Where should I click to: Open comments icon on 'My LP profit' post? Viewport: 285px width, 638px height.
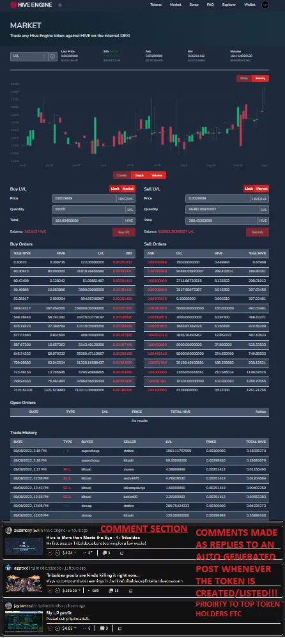pyautogui.click(x=104, y=628)
